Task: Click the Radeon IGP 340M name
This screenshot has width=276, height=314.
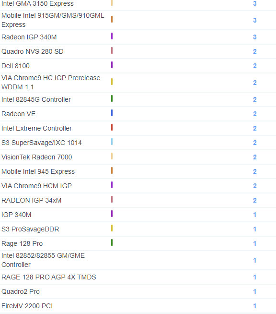Action: tap(29, 37)
